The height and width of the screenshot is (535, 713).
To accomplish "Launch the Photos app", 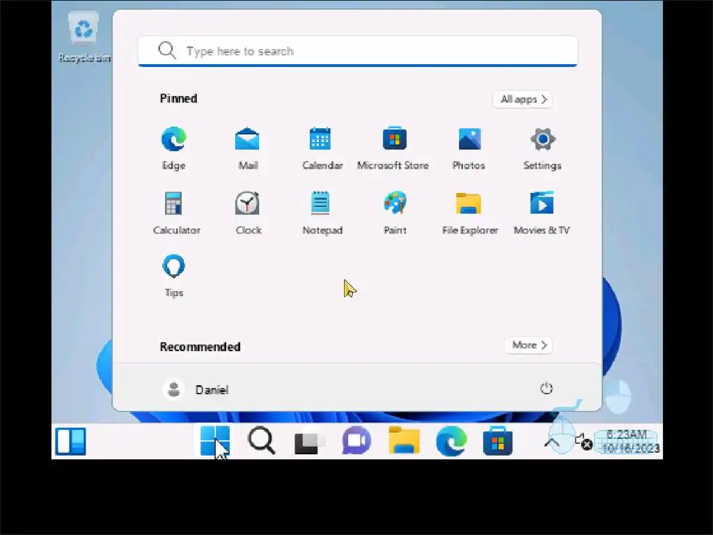I will tap(469, 148).
